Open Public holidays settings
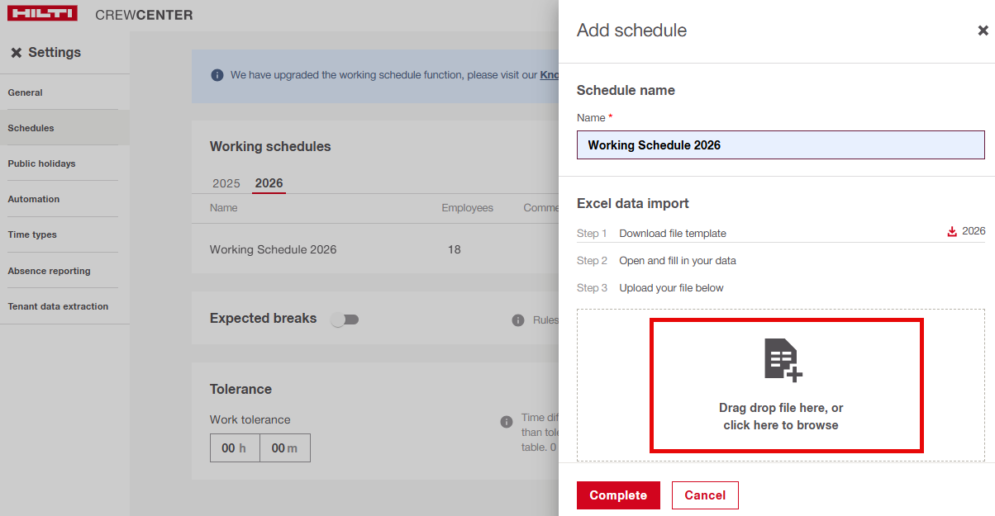Image resolution: width=995 pixels, height=516 pixels. [41, 163]
